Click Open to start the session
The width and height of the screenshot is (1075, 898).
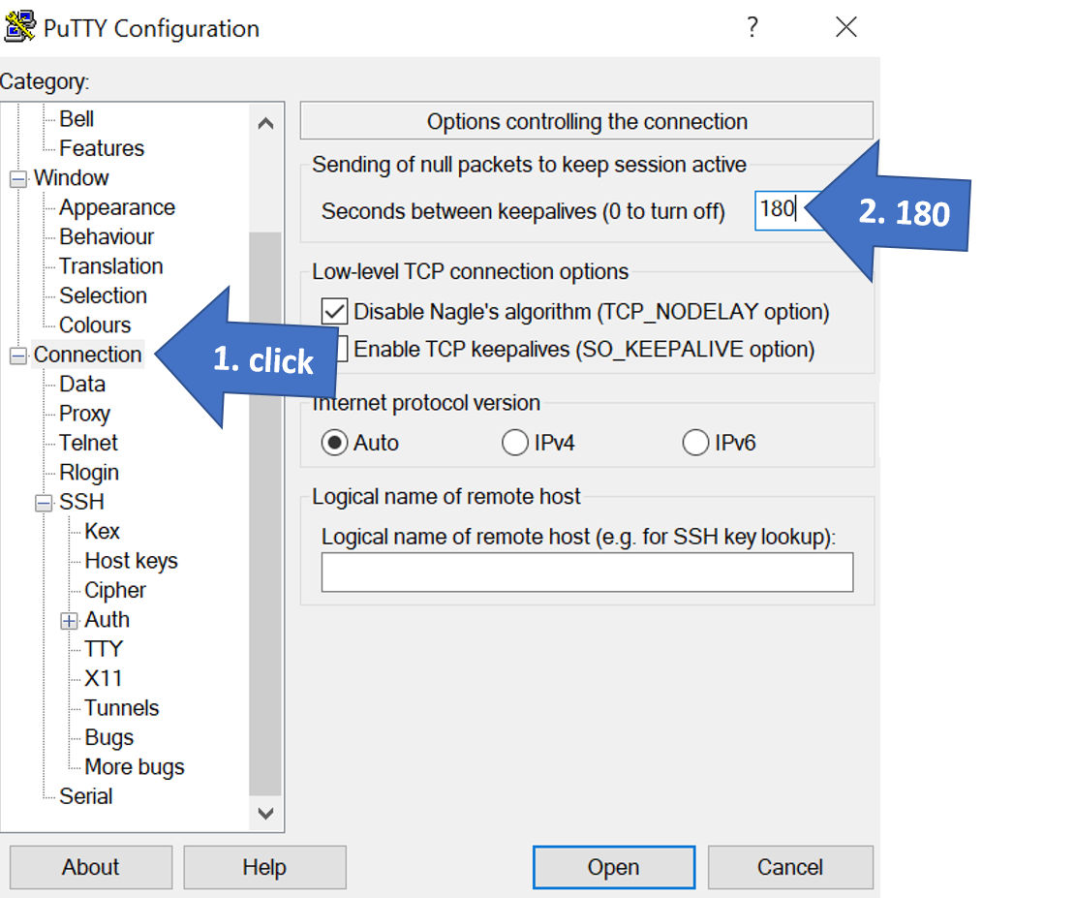click(x=614, y=868)
